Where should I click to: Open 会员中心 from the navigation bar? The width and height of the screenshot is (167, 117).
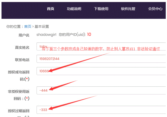pyautogui.click(x=155, y=9)
